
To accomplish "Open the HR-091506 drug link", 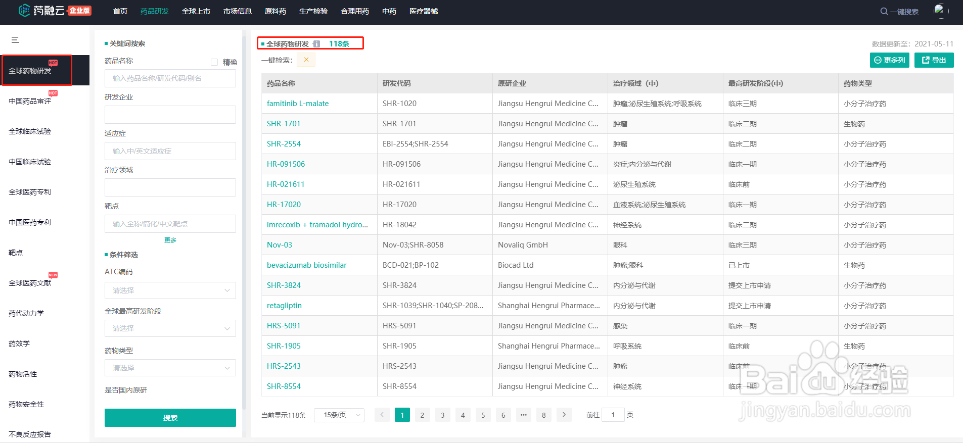I will 286,164.
